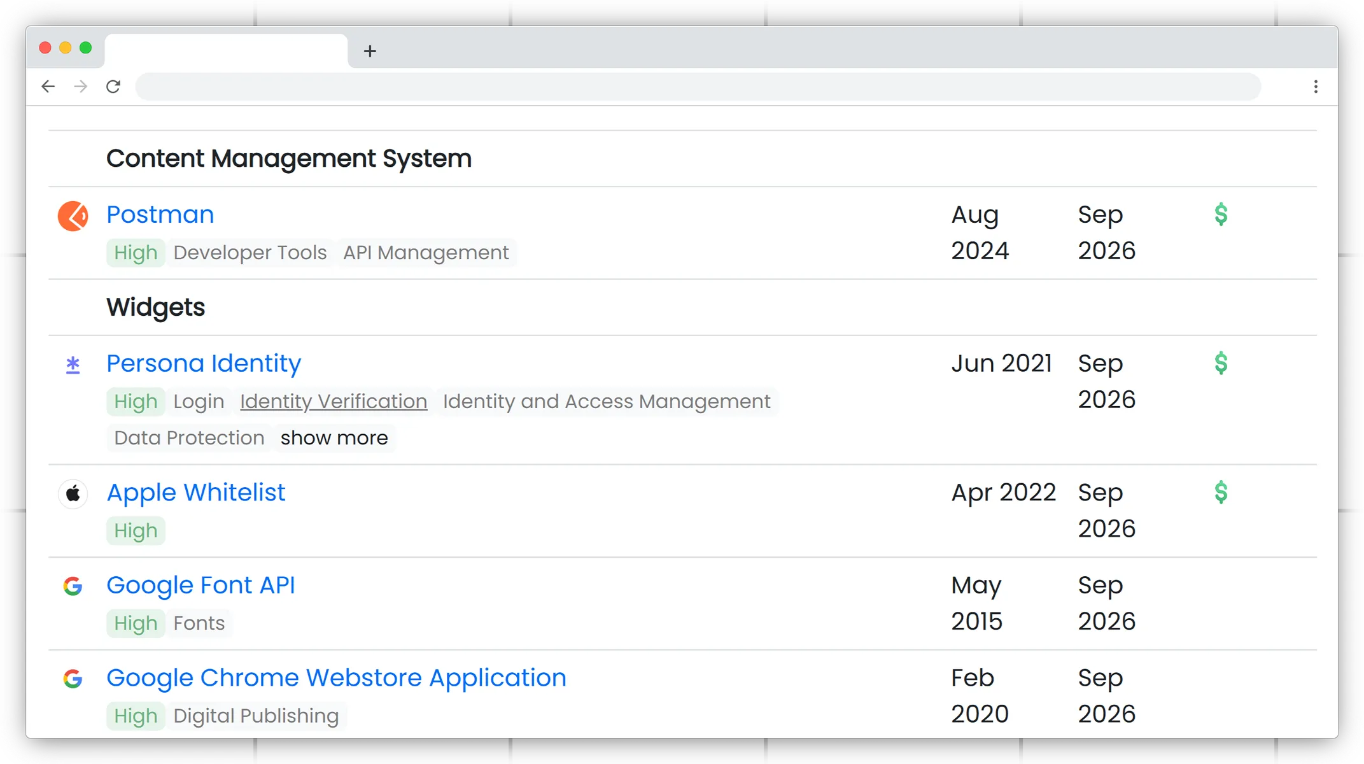Click Sep 2026 in the Chrome Webstore Application row

pyautogui.click(x=1107, y=696)
